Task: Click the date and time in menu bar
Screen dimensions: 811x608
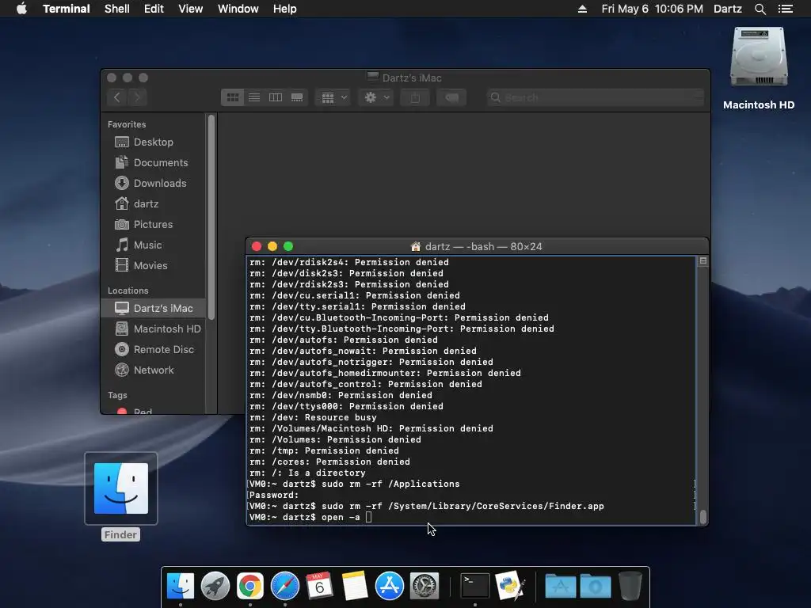Action: [x=653, y=9]
